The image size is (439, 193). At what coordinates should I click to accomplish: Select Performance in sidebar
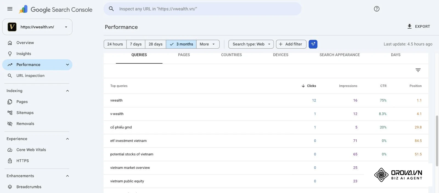point(37,65)
